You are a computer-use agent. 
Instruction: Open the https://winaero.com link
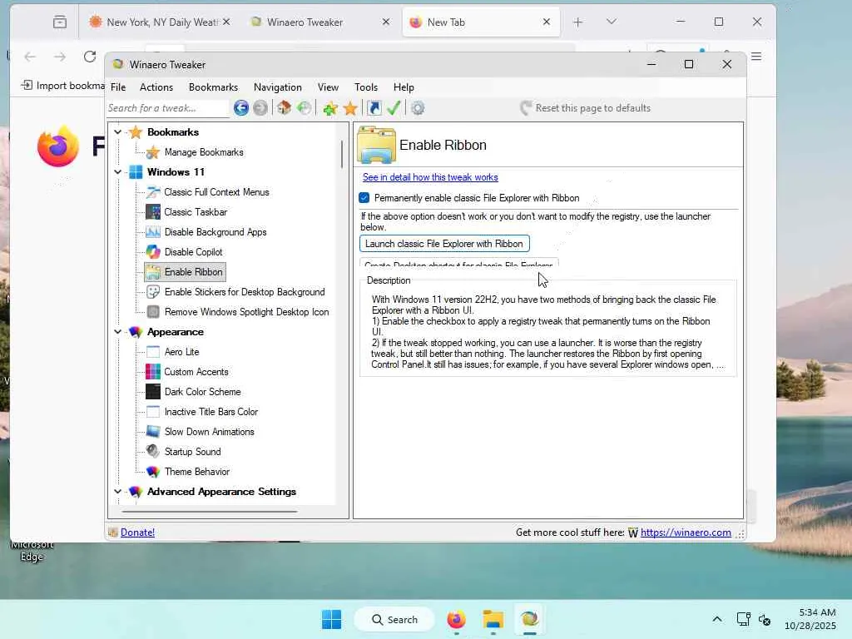686,532
